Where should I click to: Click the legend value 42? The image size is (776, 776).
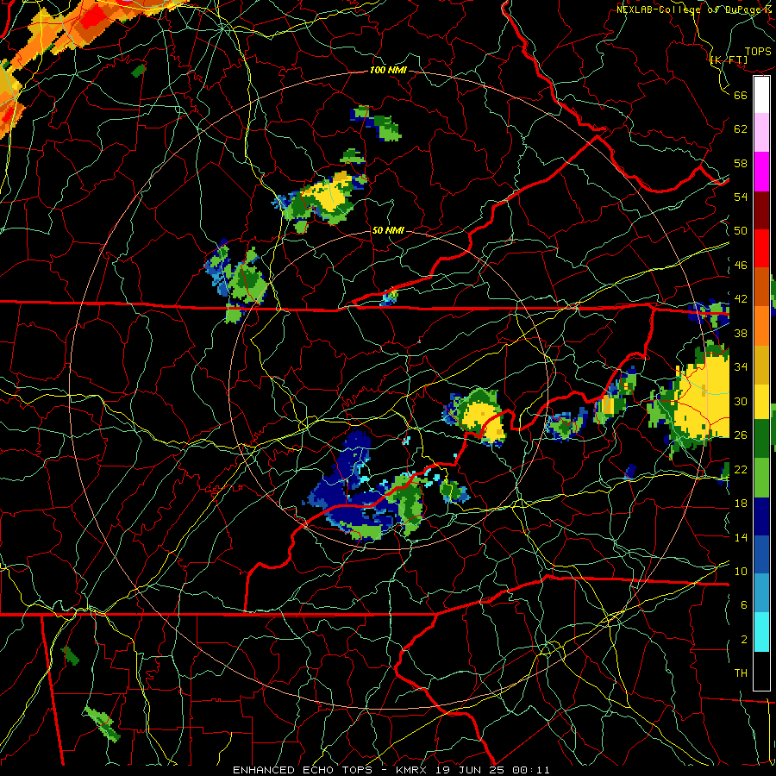741,299
